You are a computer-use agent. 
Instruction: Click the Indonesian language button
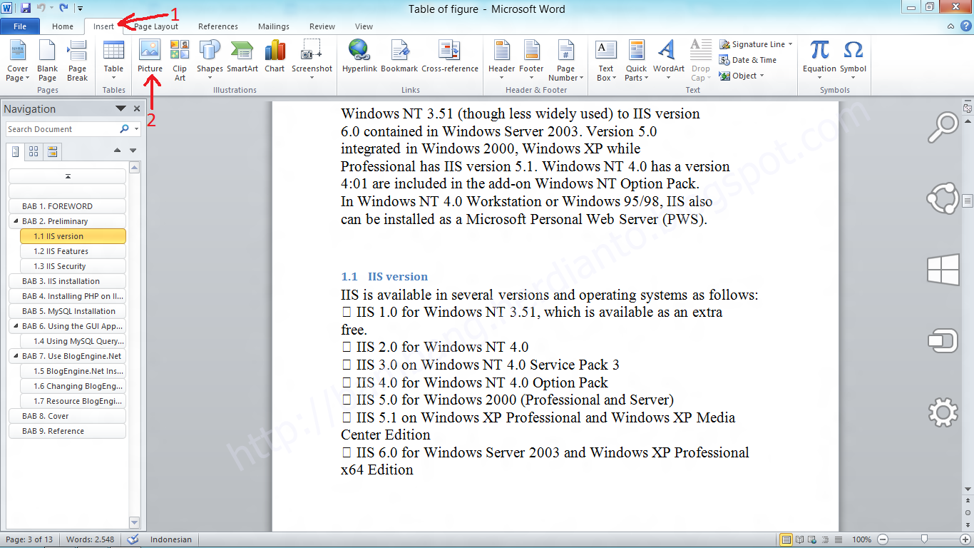coord(171,539)
